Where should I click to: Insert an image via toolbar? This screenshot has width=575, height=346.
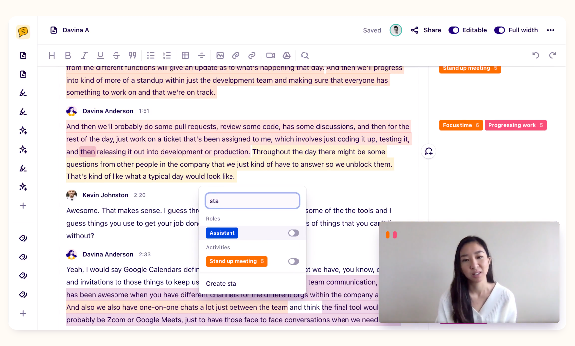(220, 55)
